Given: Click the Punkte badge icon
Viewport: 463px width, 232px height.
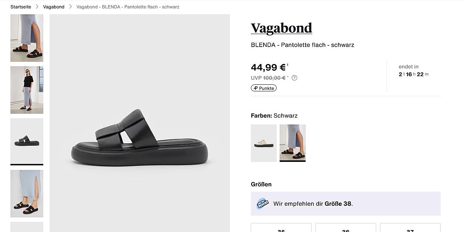Looking at the screenshot, I should 256,88.
